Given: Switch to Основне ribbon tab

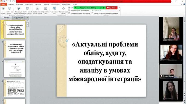Looking at the screenshot, I should click(11, 4).
